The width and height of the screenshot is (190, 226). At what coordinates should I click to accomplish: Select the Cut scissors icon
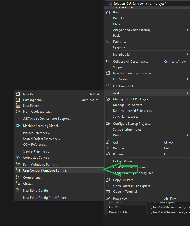coord(108,142)
